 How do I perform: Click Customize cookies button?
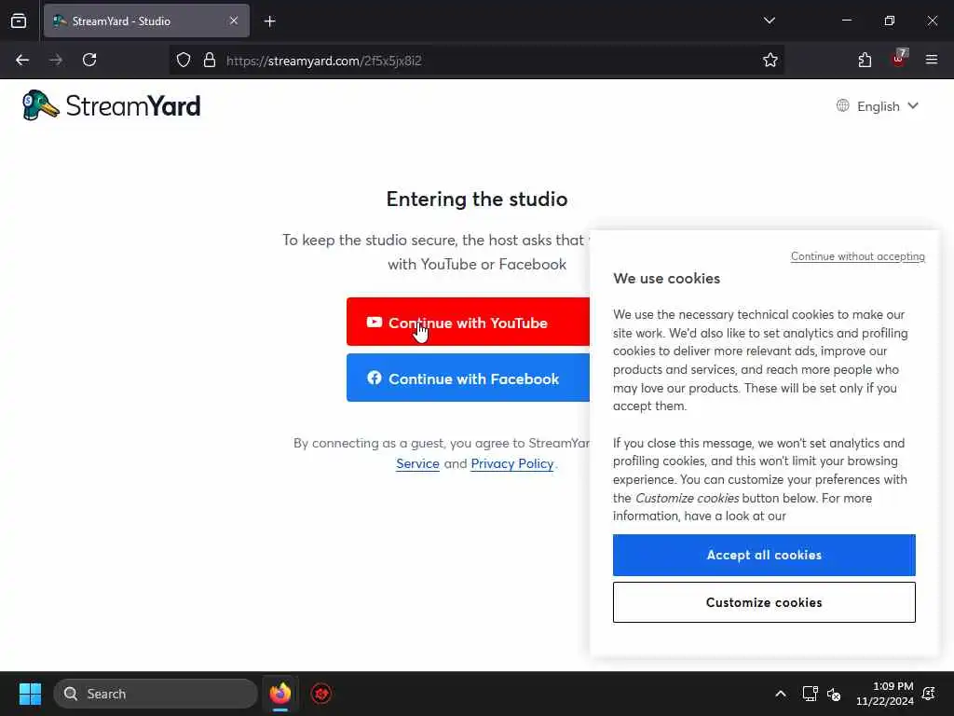click(x=764, y=602)
